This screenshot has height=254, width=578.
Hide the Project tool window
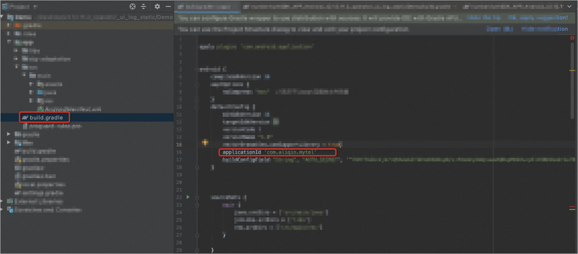[x=168, y=6]
